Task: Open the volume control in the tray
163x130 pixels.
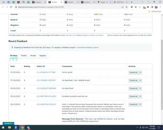Action: tap(147, 127)
